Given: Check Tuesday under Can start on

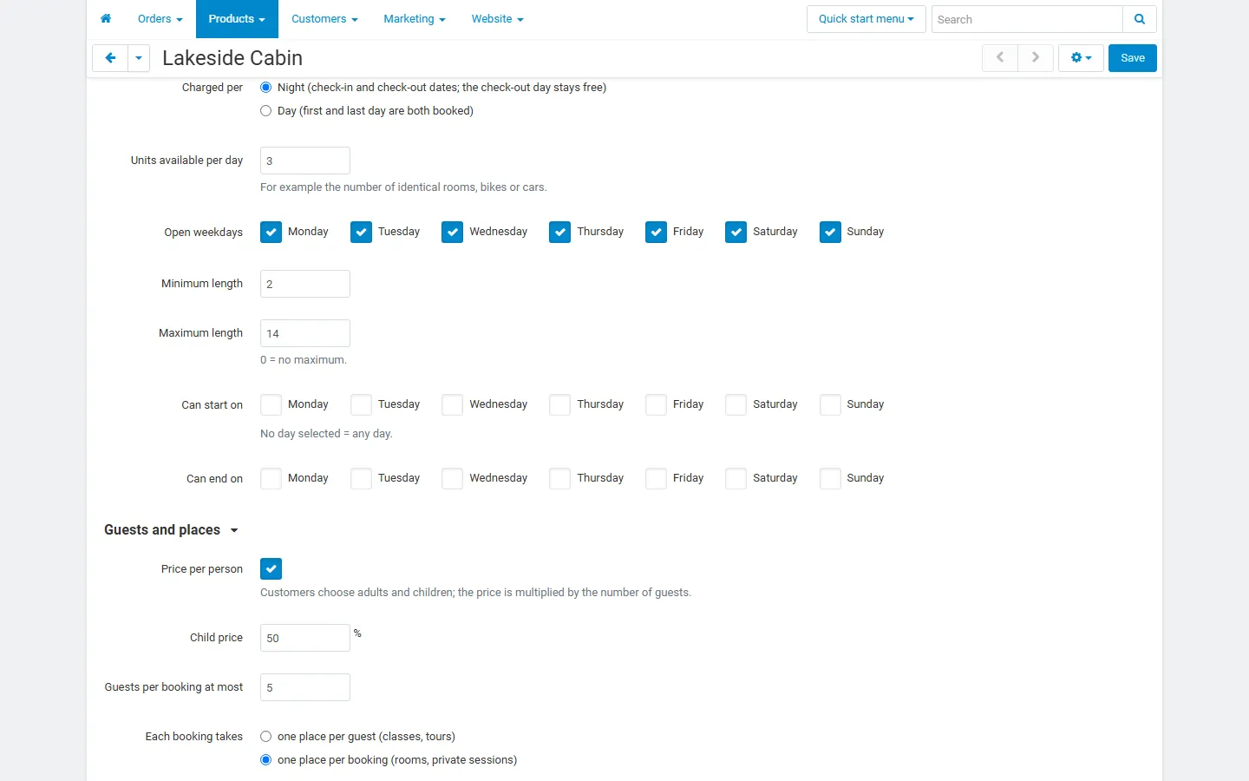Looking at the screenshot, I should pos(362,405).
